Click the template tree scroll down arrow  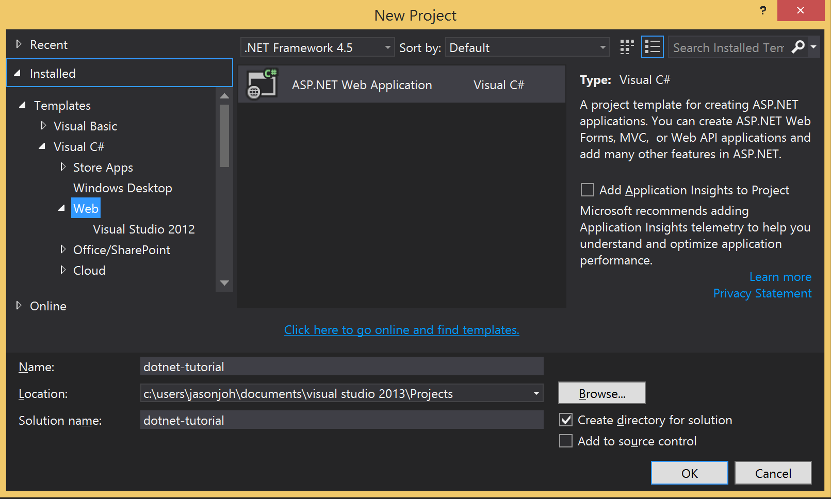point(224,282)
